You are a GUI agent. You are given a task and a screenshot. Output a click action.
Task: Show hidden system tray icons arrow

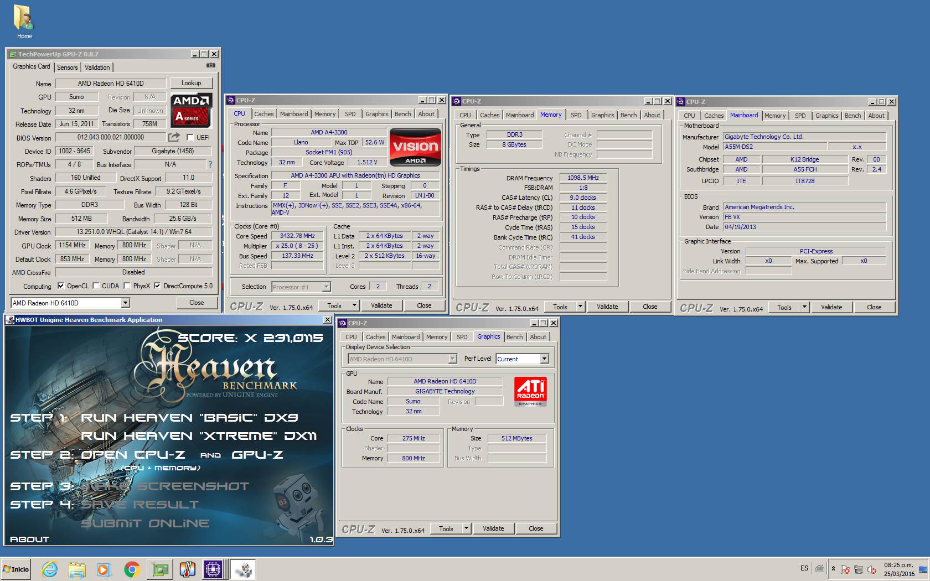coord(833,569)
